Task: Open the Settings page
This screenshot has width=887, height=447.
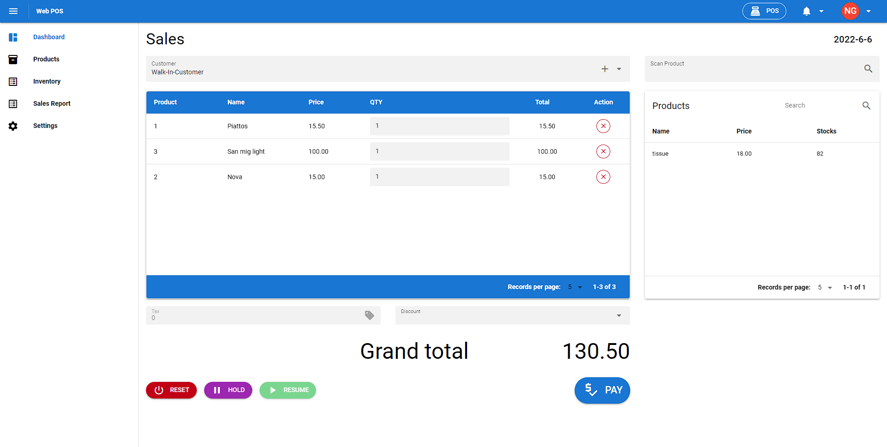Action: (45, 126)
